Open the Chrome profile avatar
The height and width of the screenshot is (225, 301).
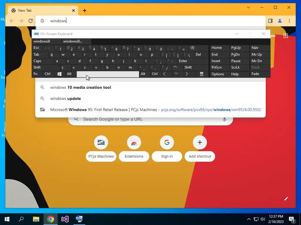coord(280,21)
